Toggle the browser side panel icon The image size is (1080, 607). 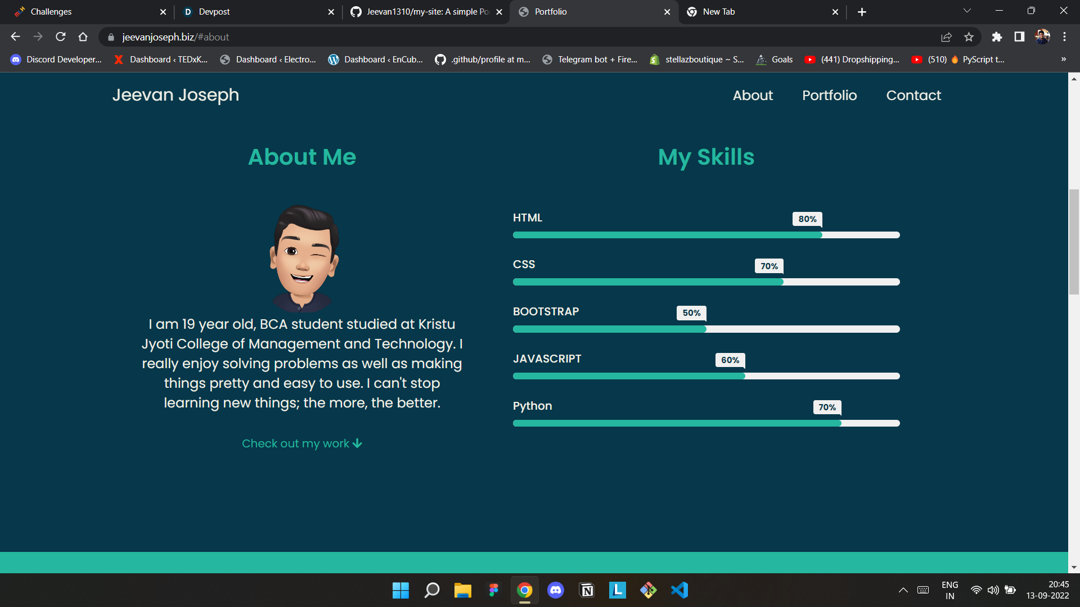coord(1019,37)
